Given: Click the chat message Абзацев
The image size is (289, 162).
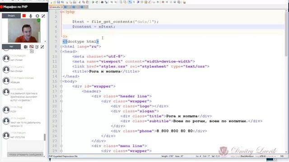Looking at the screenshot, I should pos(15,82).
